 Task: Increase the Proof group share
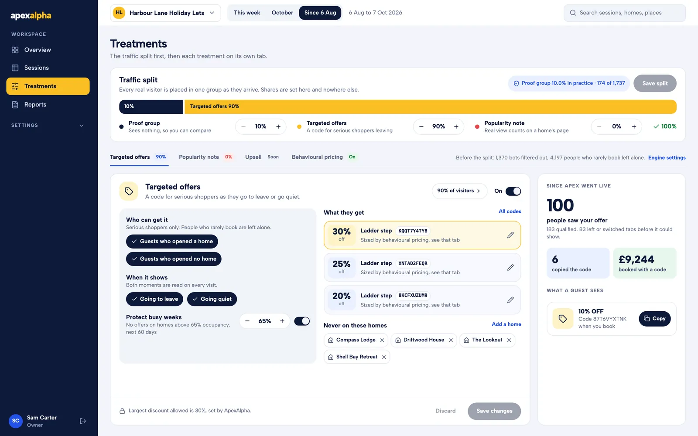[278, 126]
